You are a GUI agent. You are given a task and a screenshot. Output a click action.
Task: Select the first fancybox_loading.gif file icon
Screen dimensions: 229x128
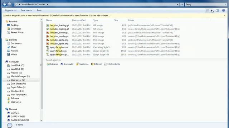[48, 25]
